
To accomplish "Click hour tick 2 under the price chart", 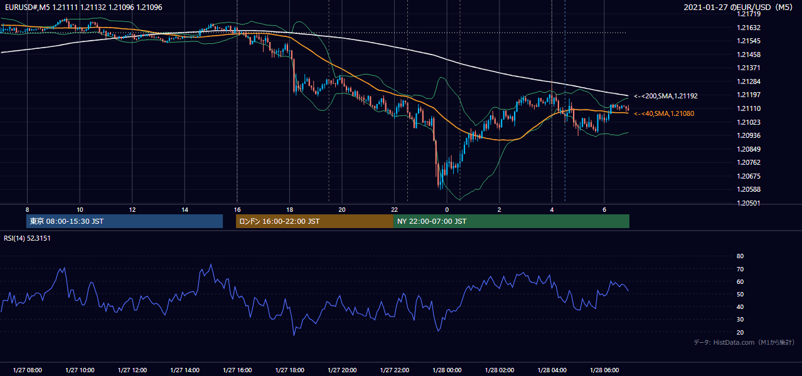I will tap(500, 209).
